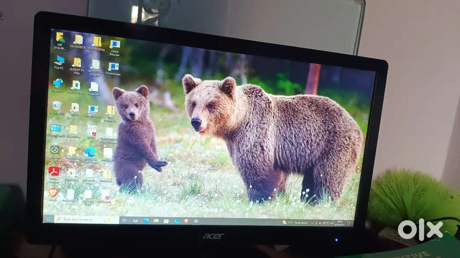460x258 pixels.
Task: Expand the hidden system tray icons
Action: (312, 223)
